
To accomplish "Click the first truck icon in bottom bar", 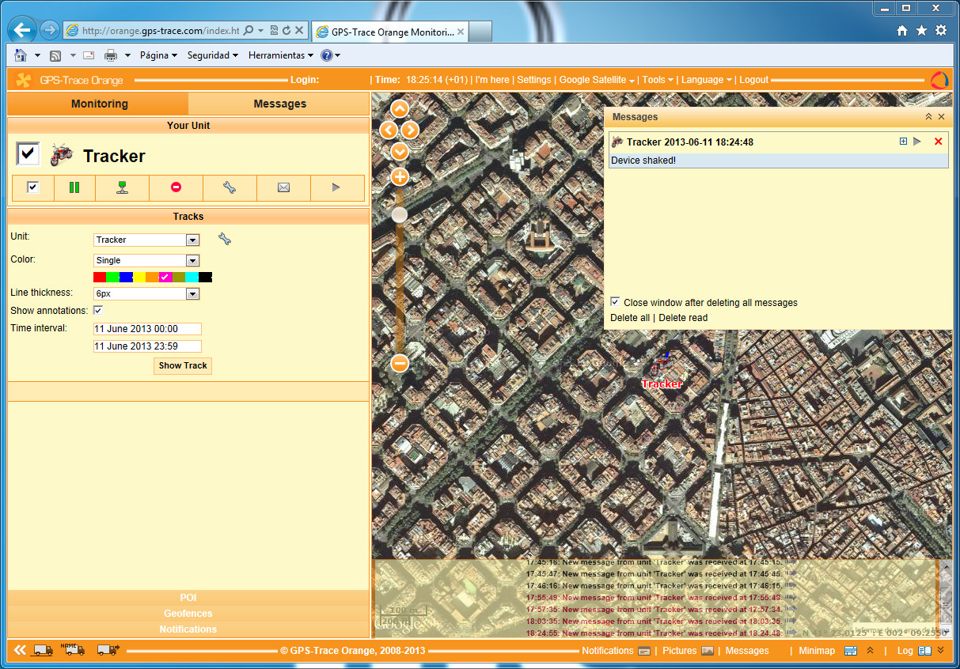I will 43,650.
